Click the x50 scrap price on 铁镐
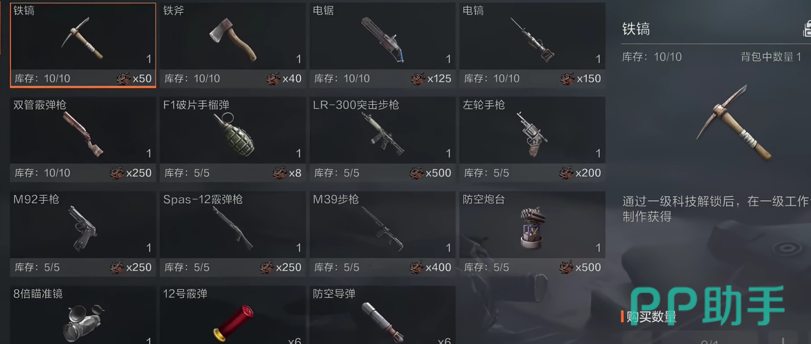Screen dimensions: 811x344 135,79
